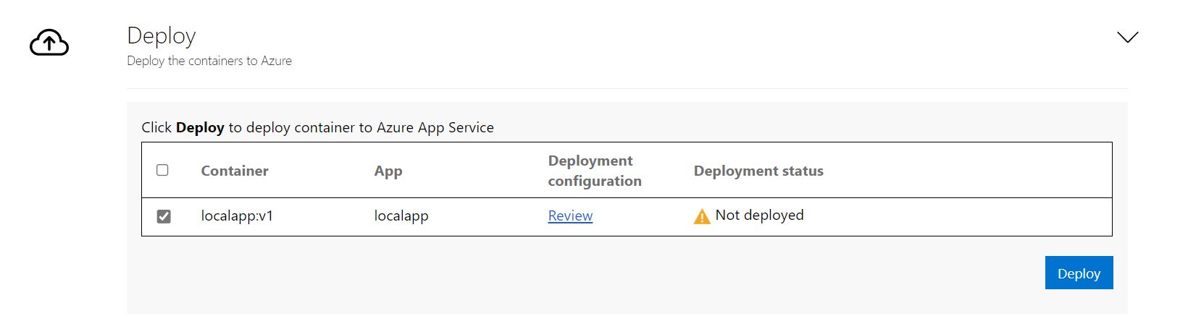The image size is (1188, 316).
Task: Open the Review deployment configuration link
Action: [x=570, y=215]
